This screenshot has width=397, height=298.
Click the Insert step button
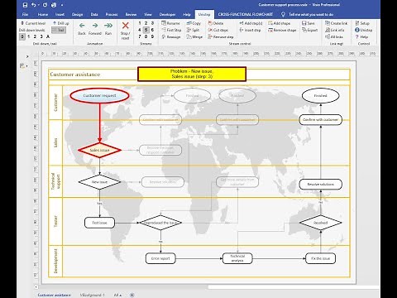coord(250,30)
